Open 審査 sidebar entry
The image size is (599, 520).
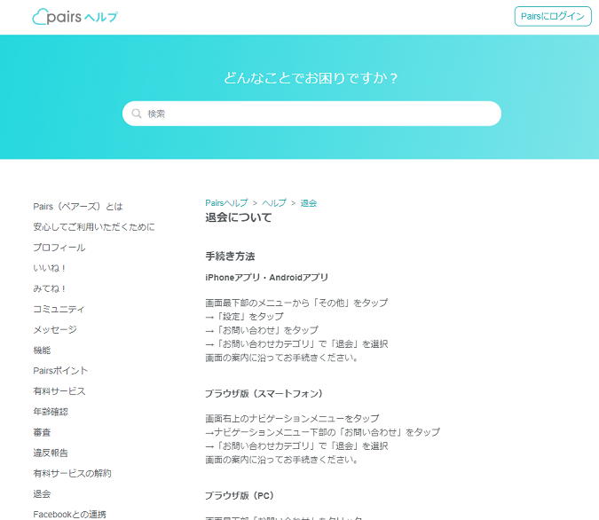42,432
